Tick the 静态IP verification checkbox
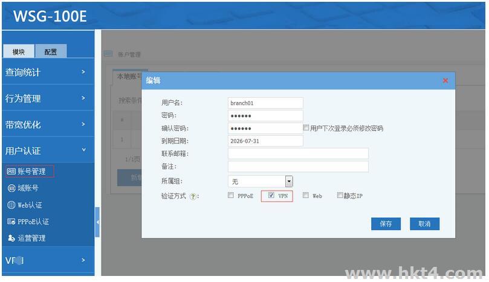 tap(340, 196)
